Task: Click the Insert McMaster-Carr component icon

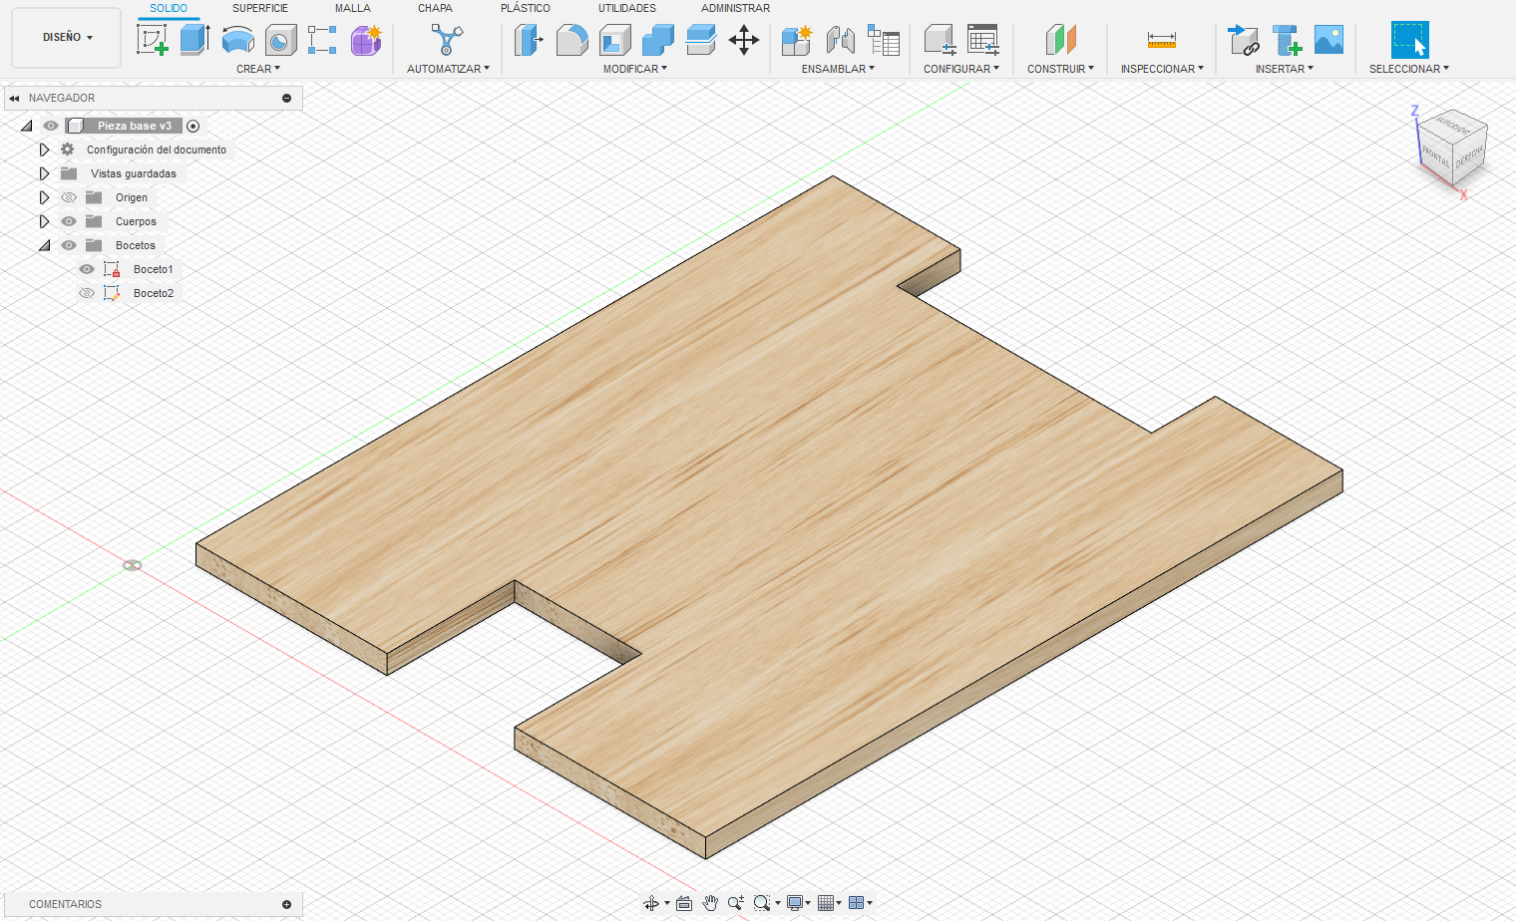Action: 1287,40
